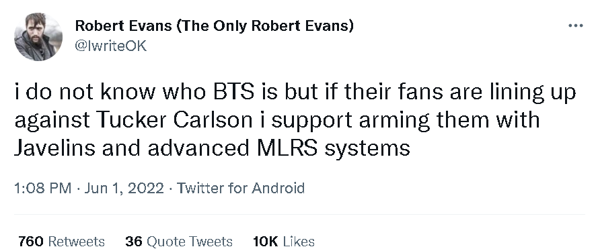Click the words Tucker Carlson in the tweet
598x251 pixels.
click(x=176, y=119)
